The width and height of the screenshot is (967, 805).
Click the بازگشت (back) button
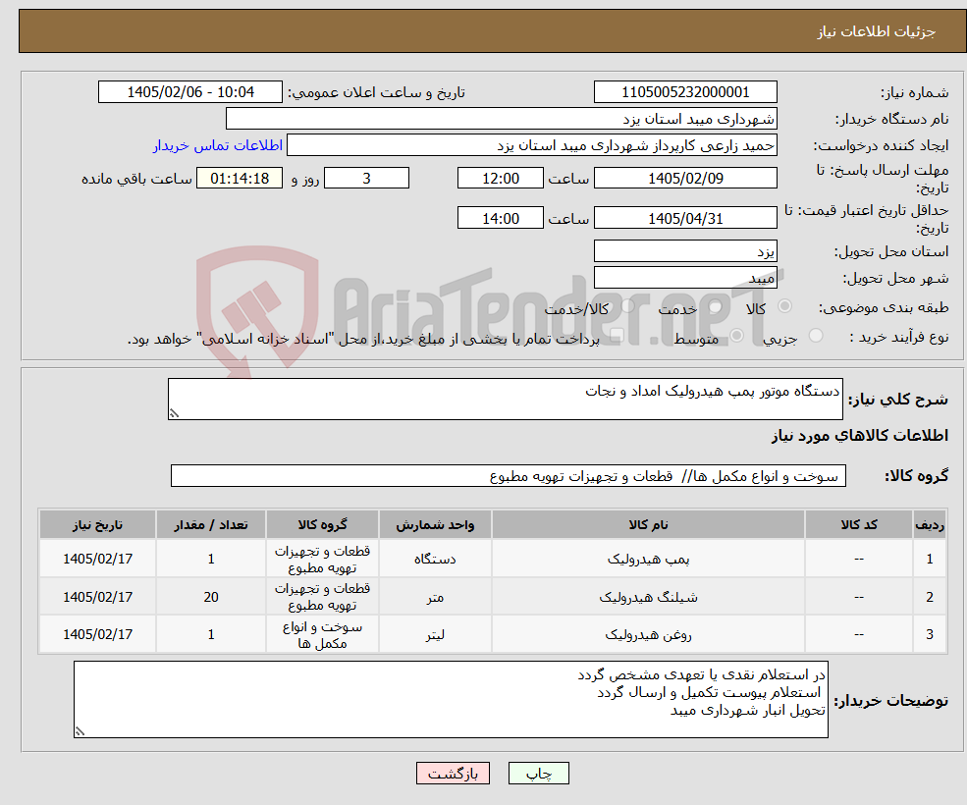click(453, 773)
